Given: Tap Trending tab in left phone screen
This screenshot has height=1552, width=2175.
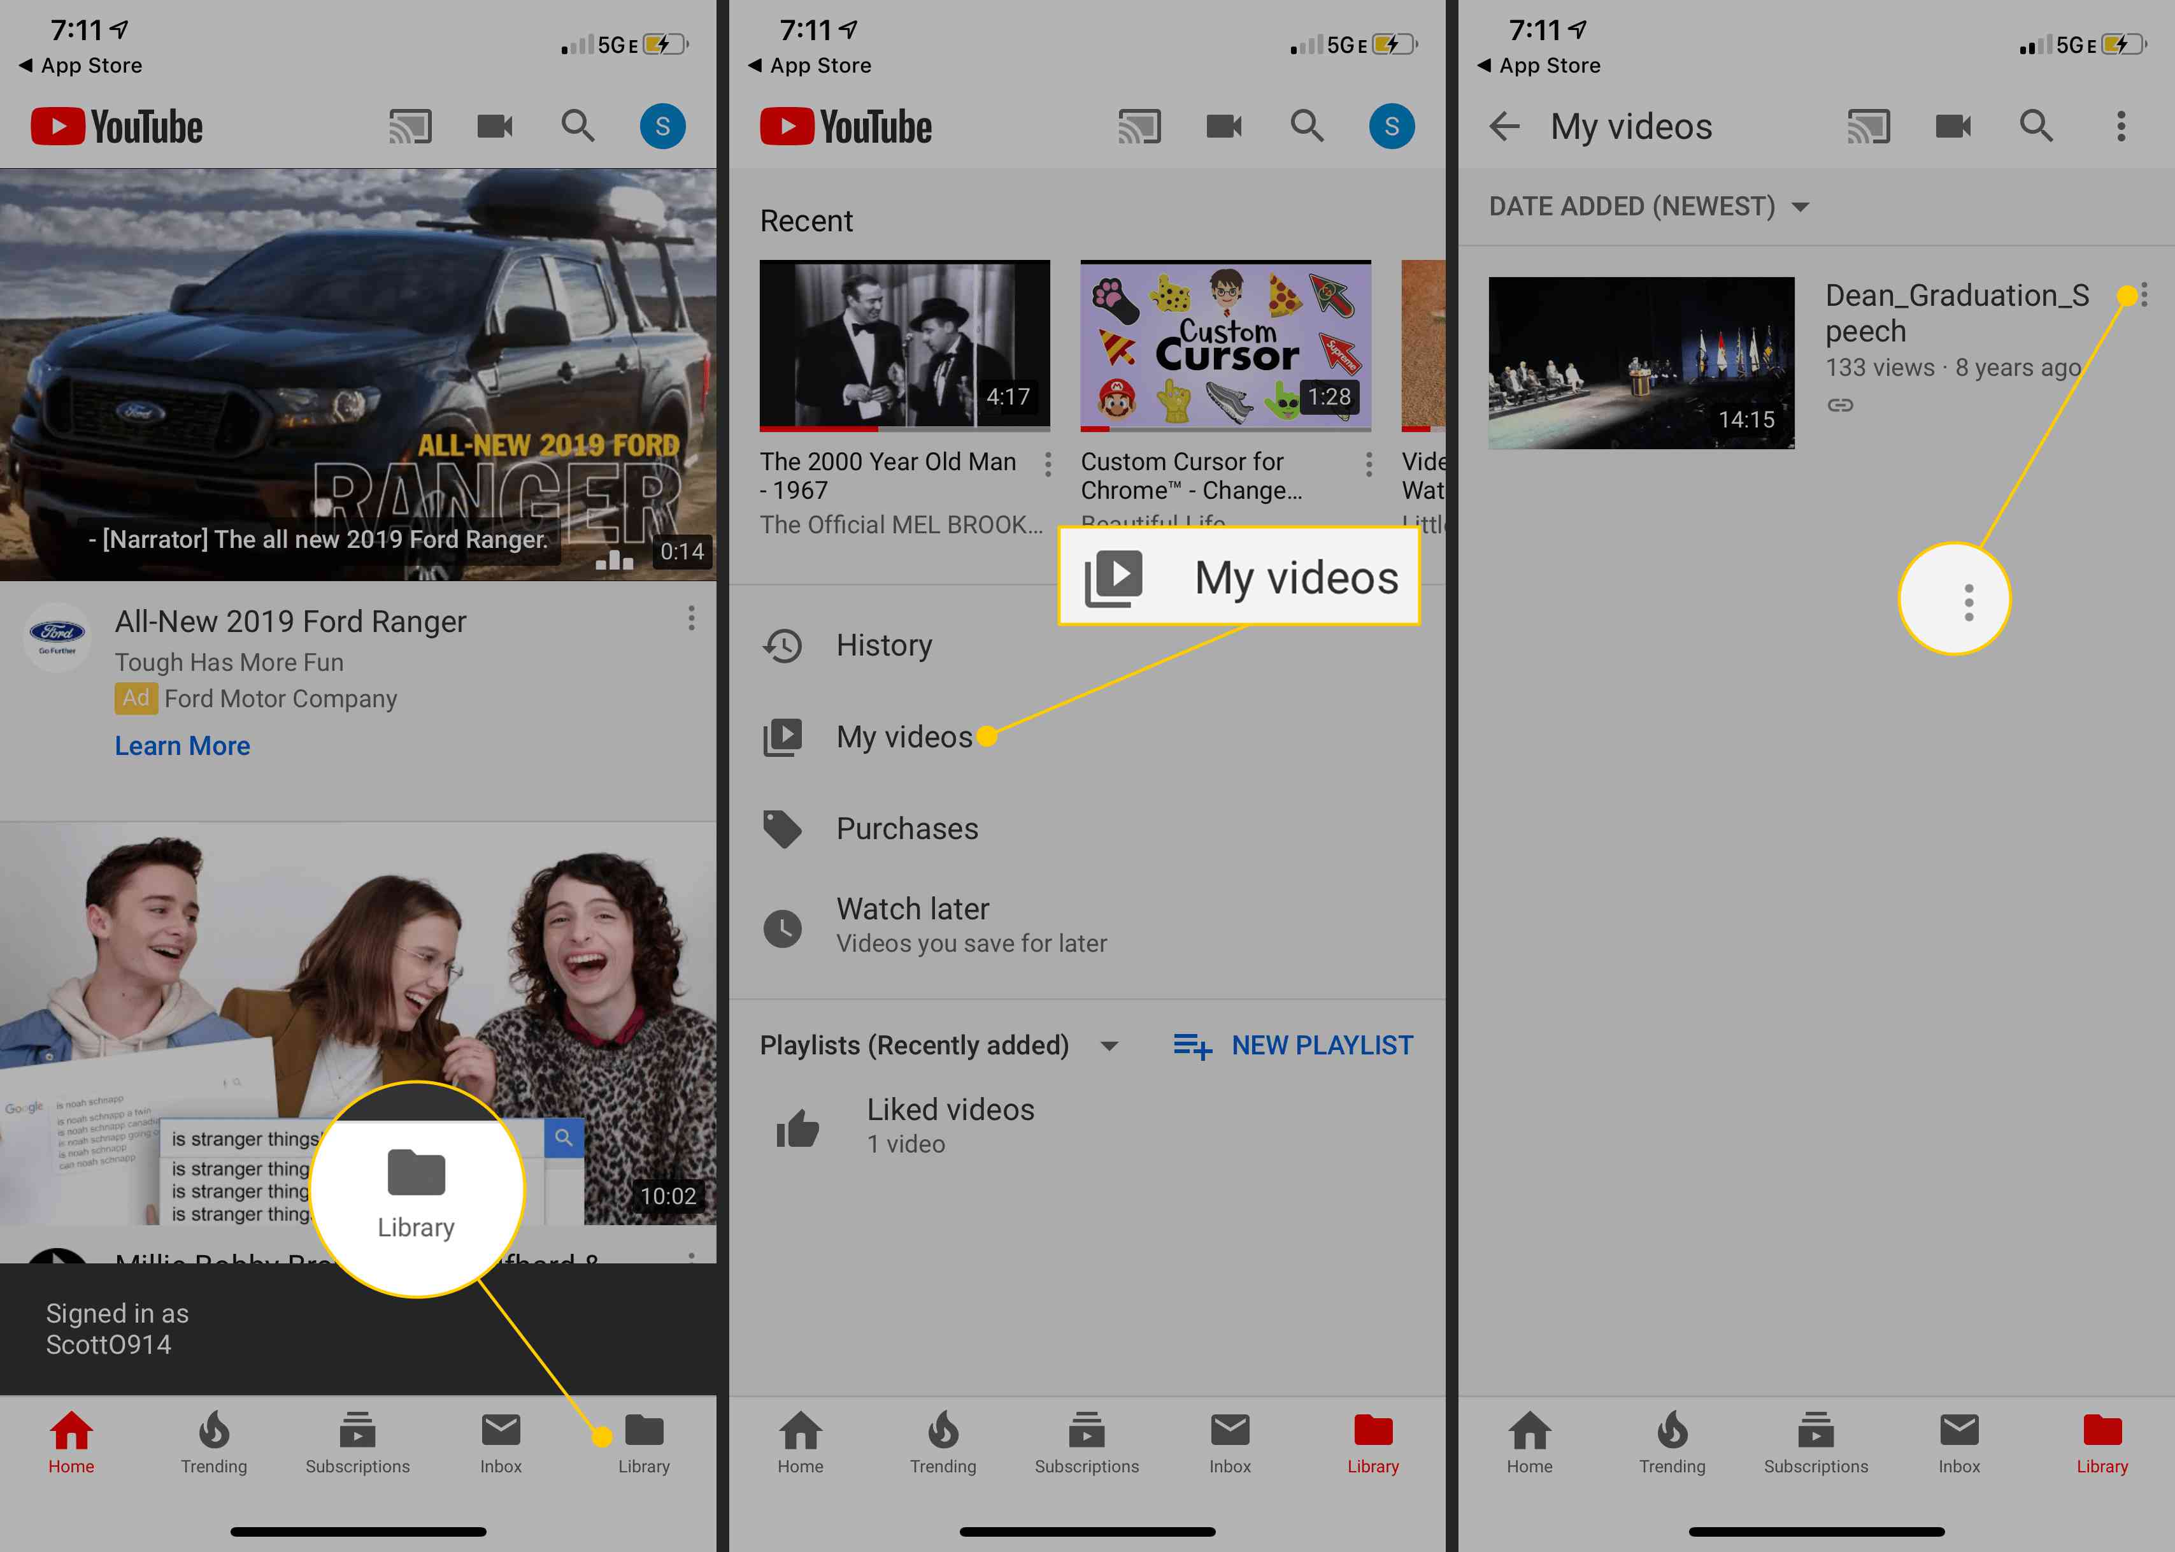Looking at the screenshot, I should (x=214, y=1443).
